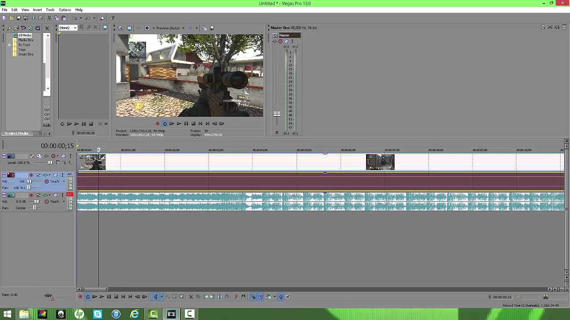Solo video track 1
Image resolution: width=570 pixels, height=320 pixels.
(70, 156)
